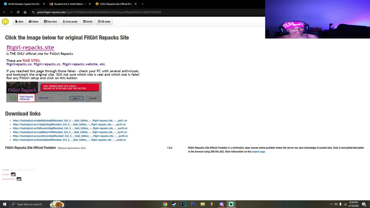370x208 pixels.
Task: Open the network status tray icon
Action: pos(345,204)
